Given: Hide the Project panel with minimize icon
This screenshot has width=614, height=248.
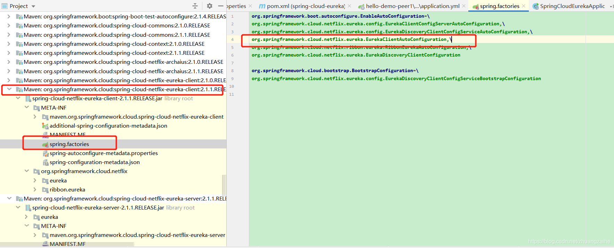Looking at the screenshot, I should click(221, 6).
